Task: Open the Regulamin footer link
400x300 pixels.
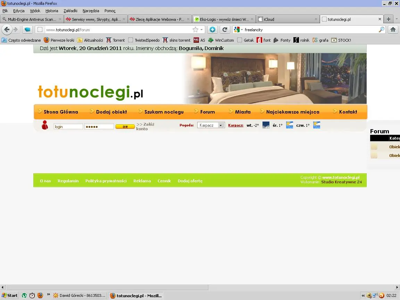Action: [68, 181]
